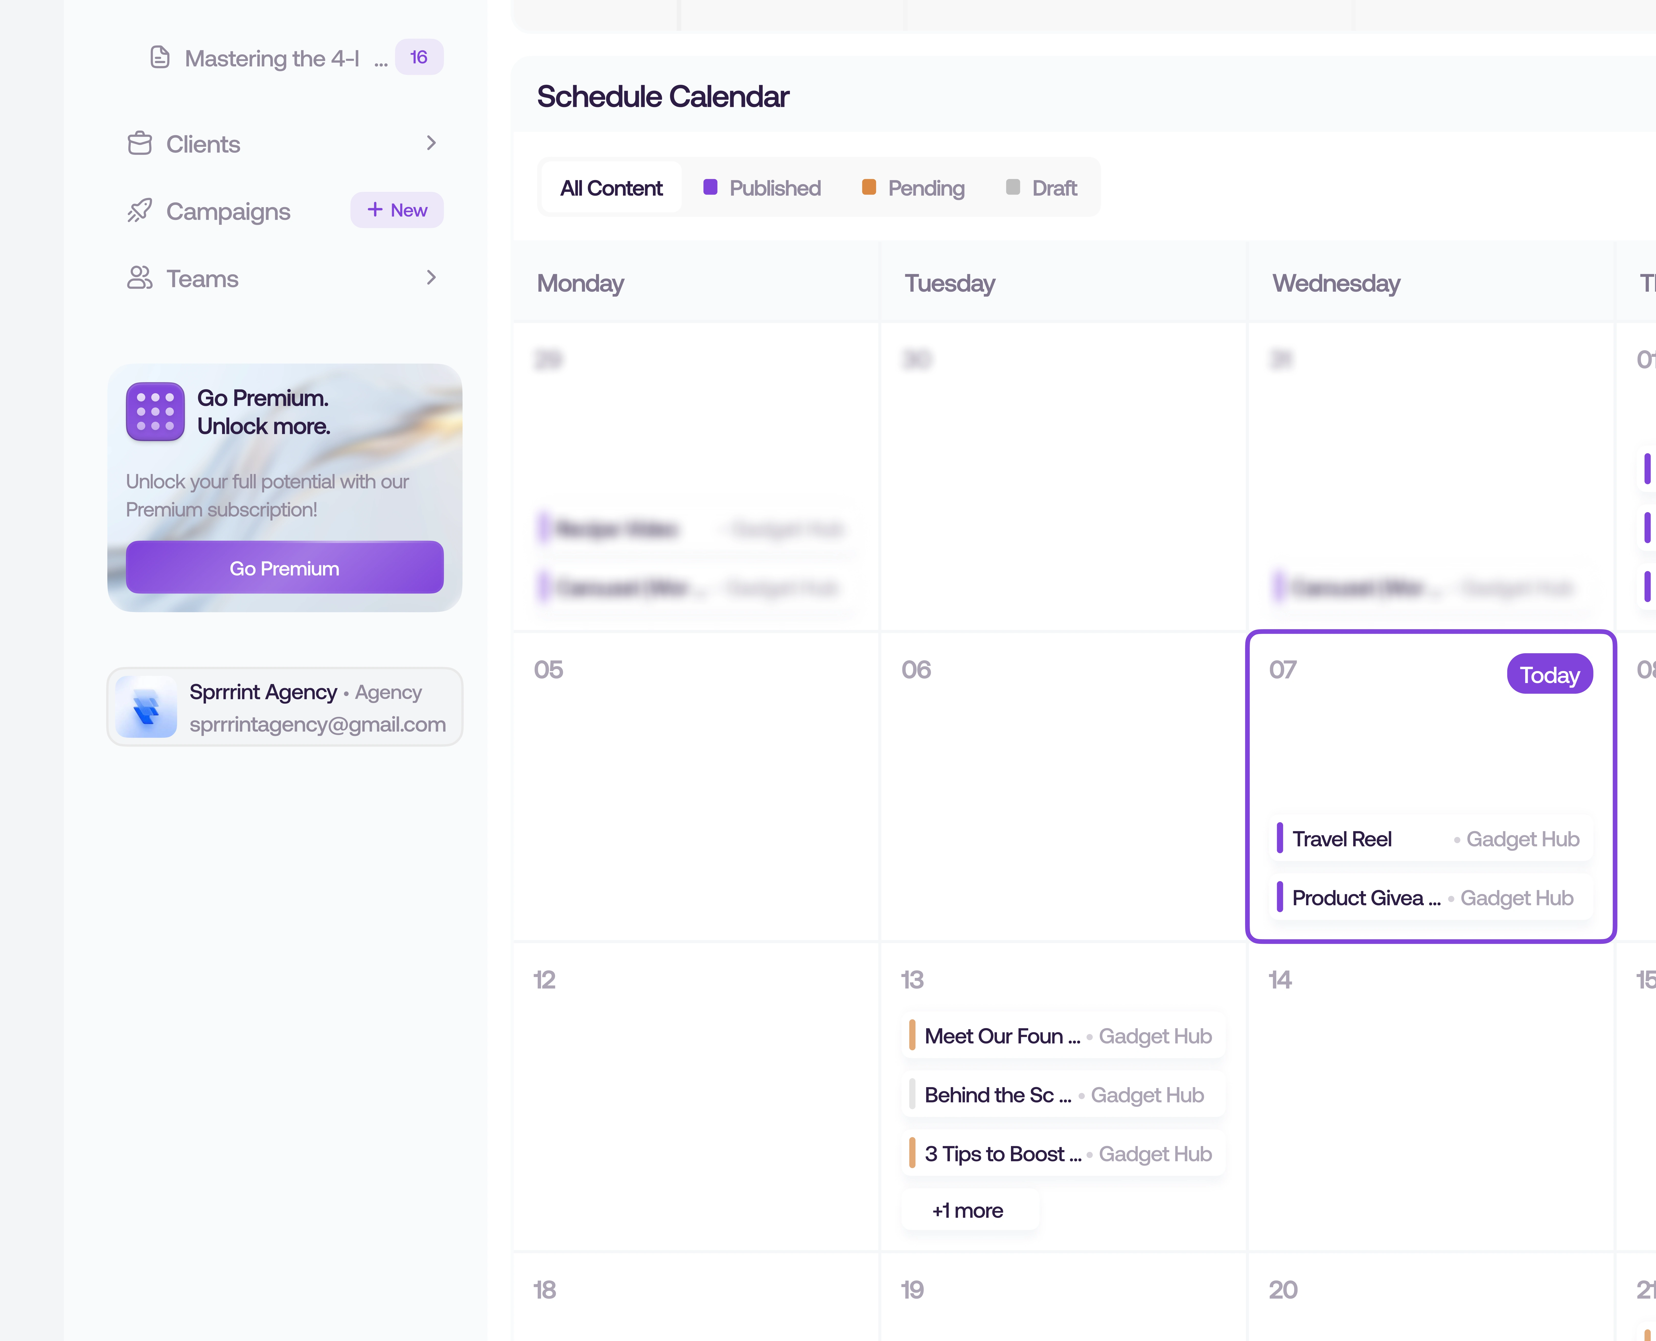The width and height of the screenshot is (1656, 1341).
Task: Click the Sprrrint Agency logo avatar
Action: (146, 707)
